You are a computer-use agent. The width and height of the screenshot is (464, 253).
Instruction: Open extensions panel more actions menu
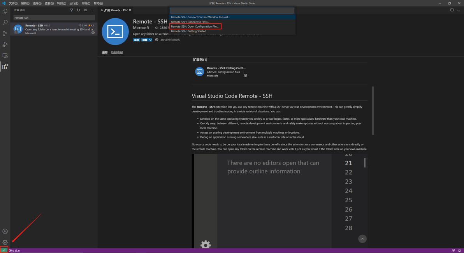92,10
